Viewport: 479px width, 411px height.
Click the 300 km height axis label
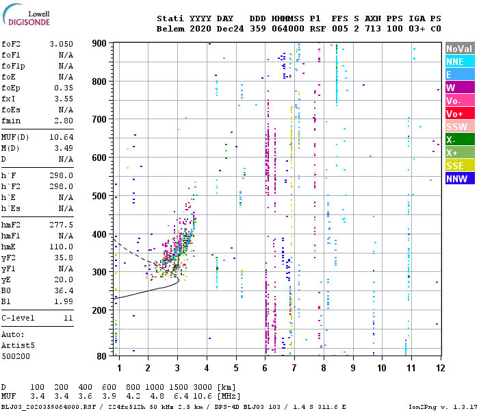[99, 272]
